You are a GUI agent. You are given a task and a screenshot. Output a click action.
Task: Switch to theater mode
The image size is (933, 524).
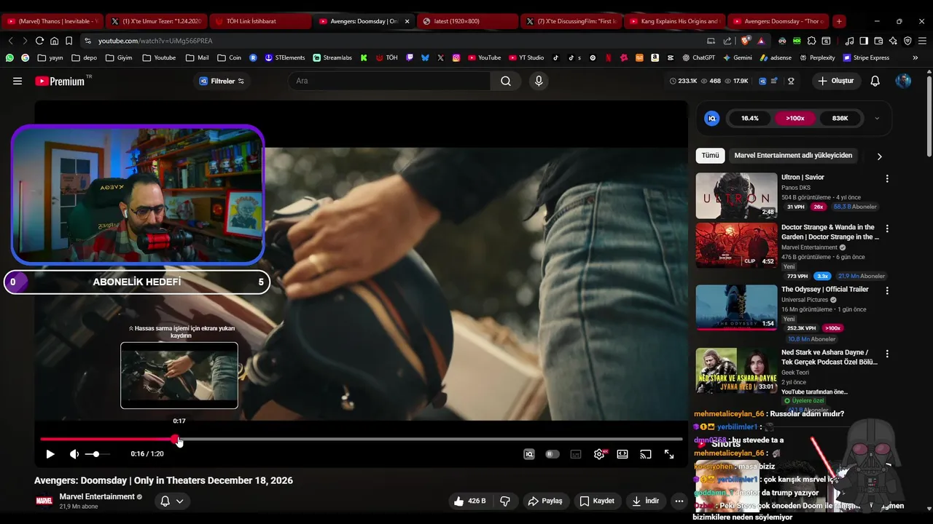[x=622, y=454]
